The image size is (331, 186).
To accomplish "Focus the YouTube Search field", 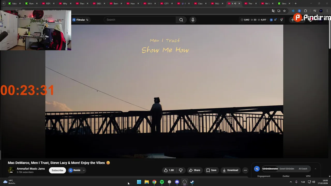I will pyautogui.click(x=140, y=20).
